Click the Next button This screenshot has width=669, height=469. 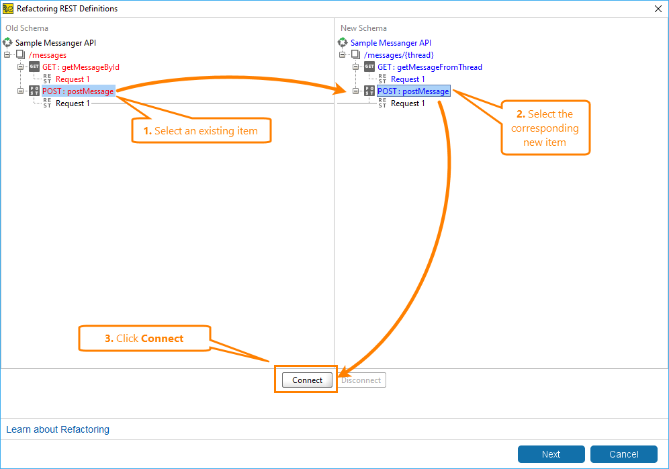551,454
